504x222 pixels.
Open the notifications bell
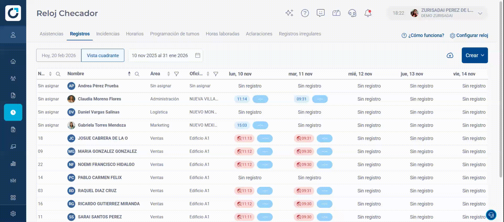368,13
